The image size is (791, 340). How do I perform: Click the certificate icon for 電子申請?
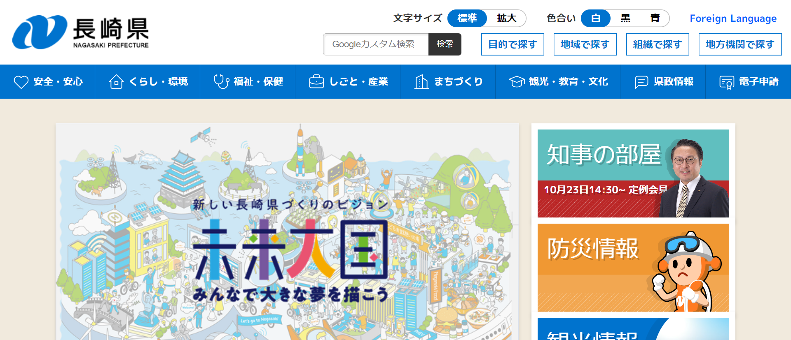pyautogui.click(x=727, y=82)
